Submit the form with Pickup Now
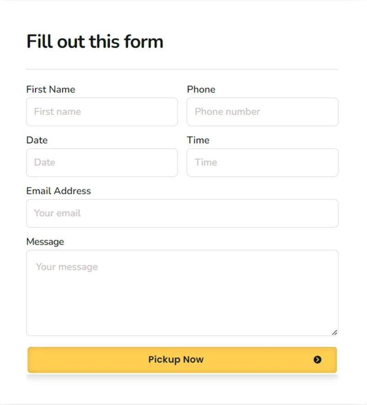 click(x=182, y=360)
